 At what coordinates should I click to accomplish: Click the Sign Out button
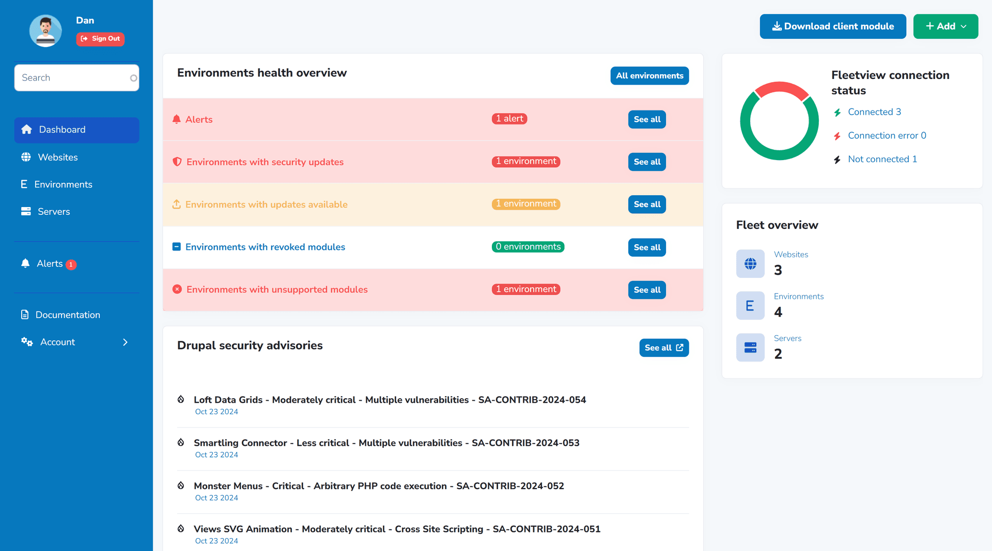tap(100, 39)
